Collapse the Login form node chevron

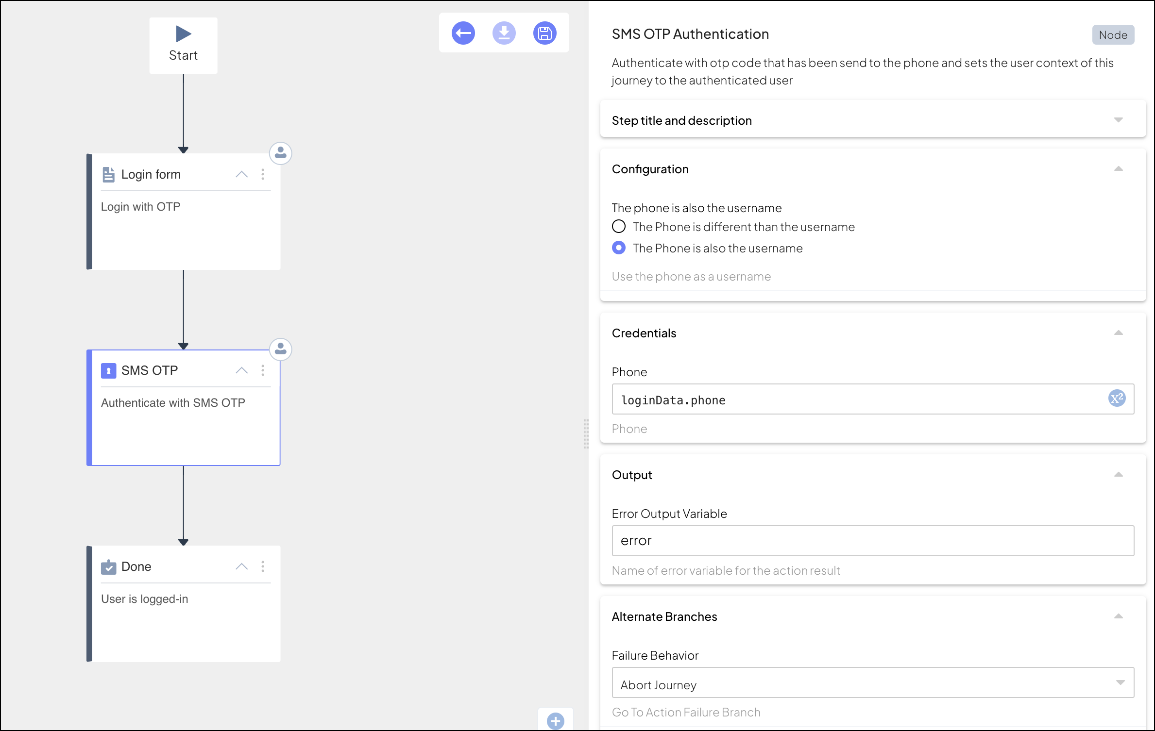[x=241, y=174]
